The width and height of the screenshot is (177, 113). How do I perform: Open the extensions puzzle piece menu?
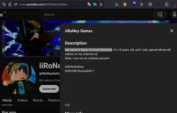[167, 4]
